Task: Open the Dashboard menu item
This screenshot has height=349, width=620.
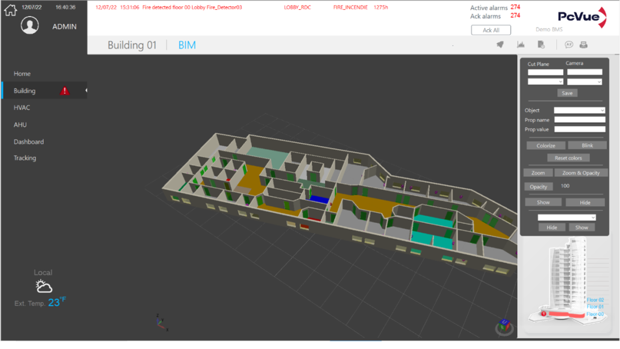Action: [29, 141]
